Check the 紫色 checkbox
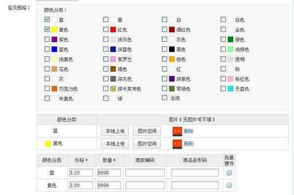The width and height of the screenshot is (294, 195). pos(47,39)
